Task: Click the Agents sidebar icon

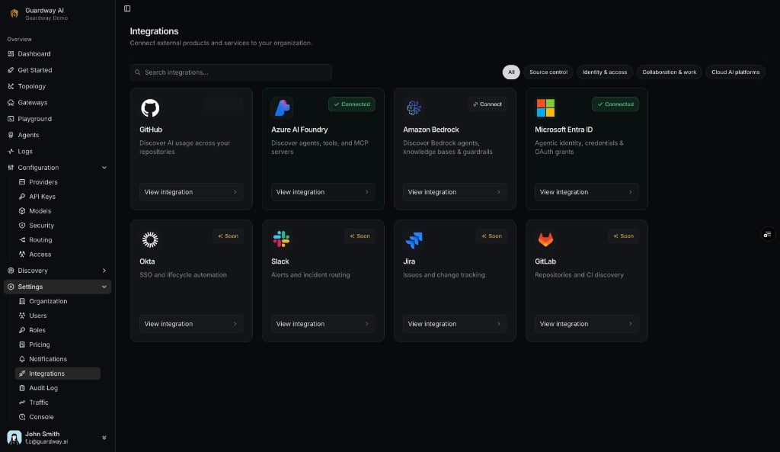Action: tap(11, 135)
